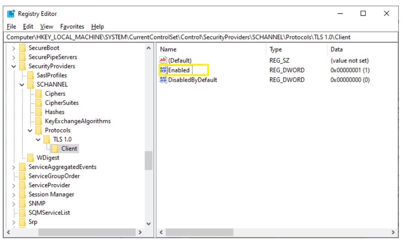Open the Edit menu
Viewport: 404px width, 244px height.
pos(28,26)
